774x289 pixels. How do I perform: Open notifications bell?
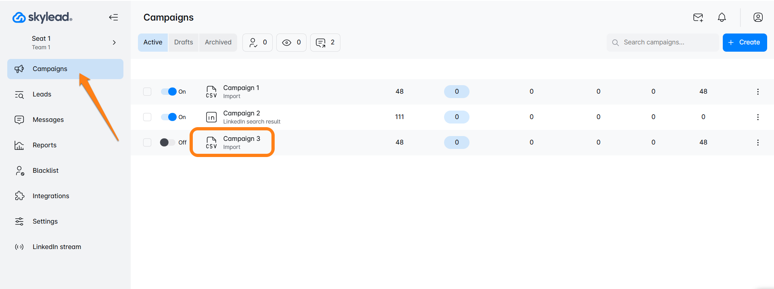[722, 17]
